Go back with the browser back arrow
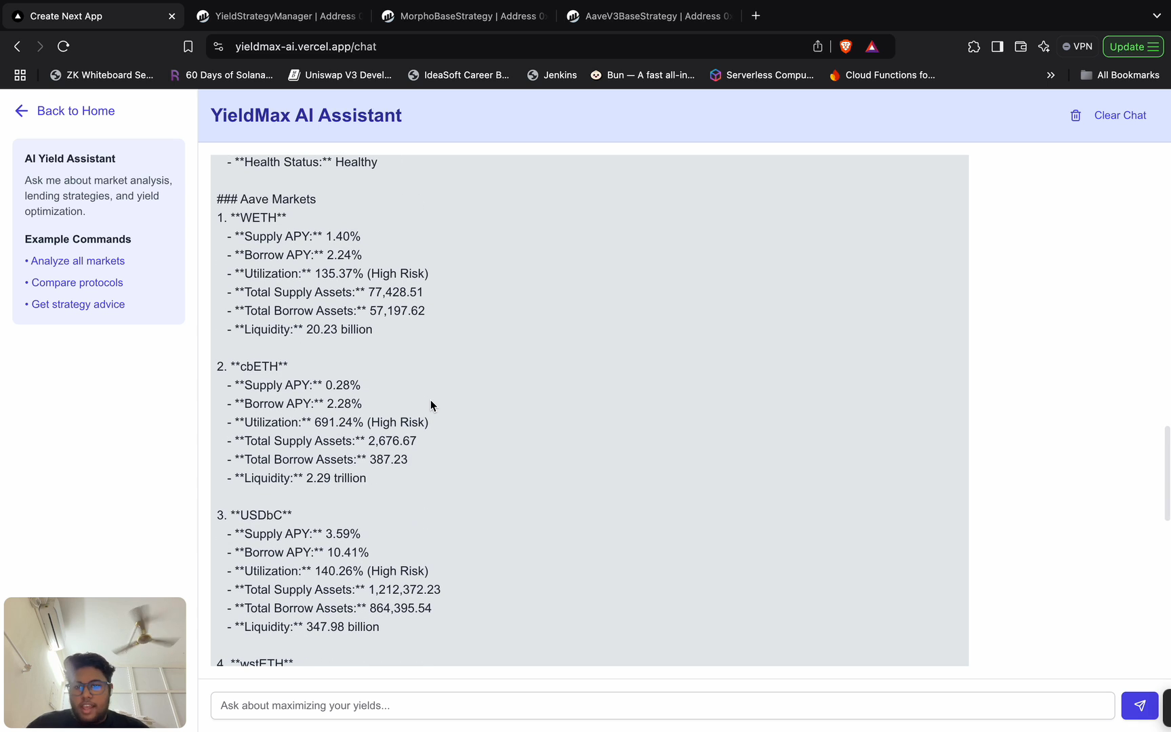 tap(18, 47)
